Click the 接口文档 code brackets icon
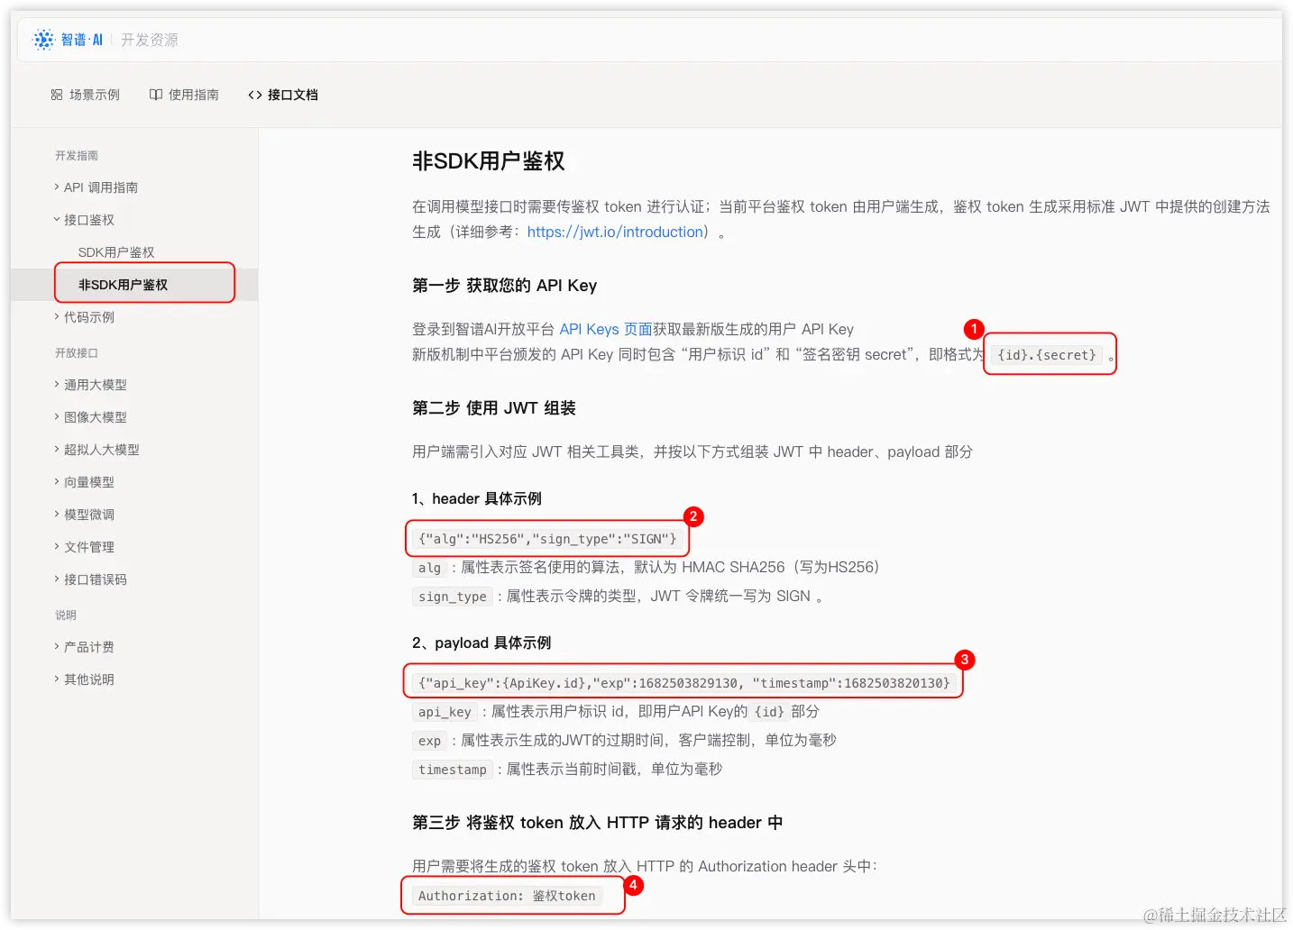1293x930 pixels. pos(255,95)
